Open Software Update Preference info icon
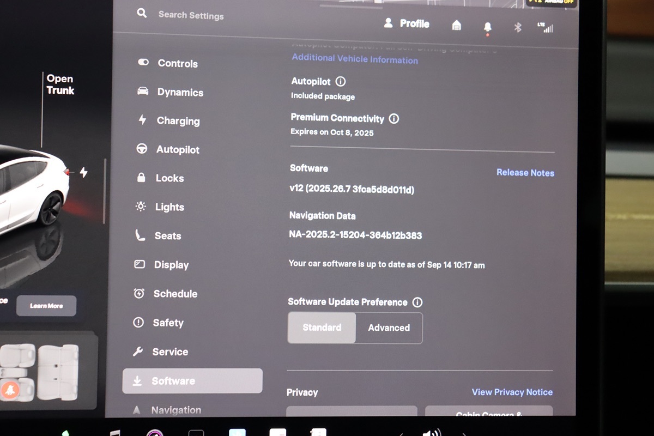 (x=417, y=302)
